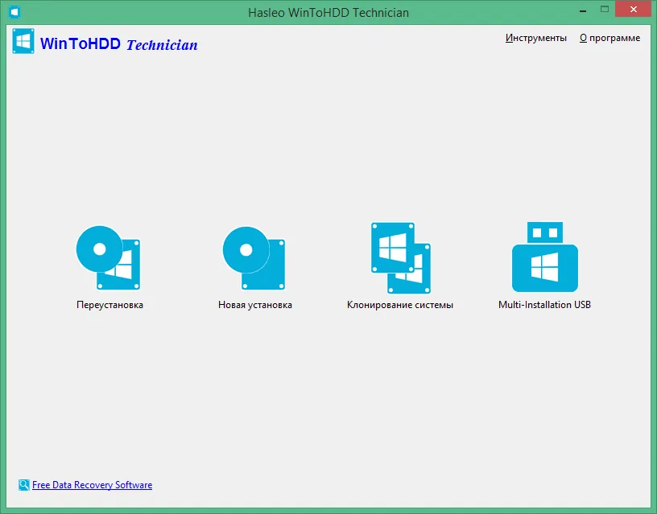Start the Клонирование системы clone icon
Viewport: 657px width, 514px height.
pyautogui.click(x=401, y=258)
